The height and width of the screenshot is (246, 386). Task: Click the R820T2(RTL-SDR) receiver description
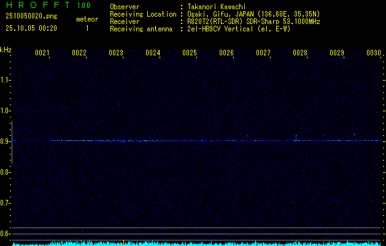pyautogui.click(x=253, y=22)
